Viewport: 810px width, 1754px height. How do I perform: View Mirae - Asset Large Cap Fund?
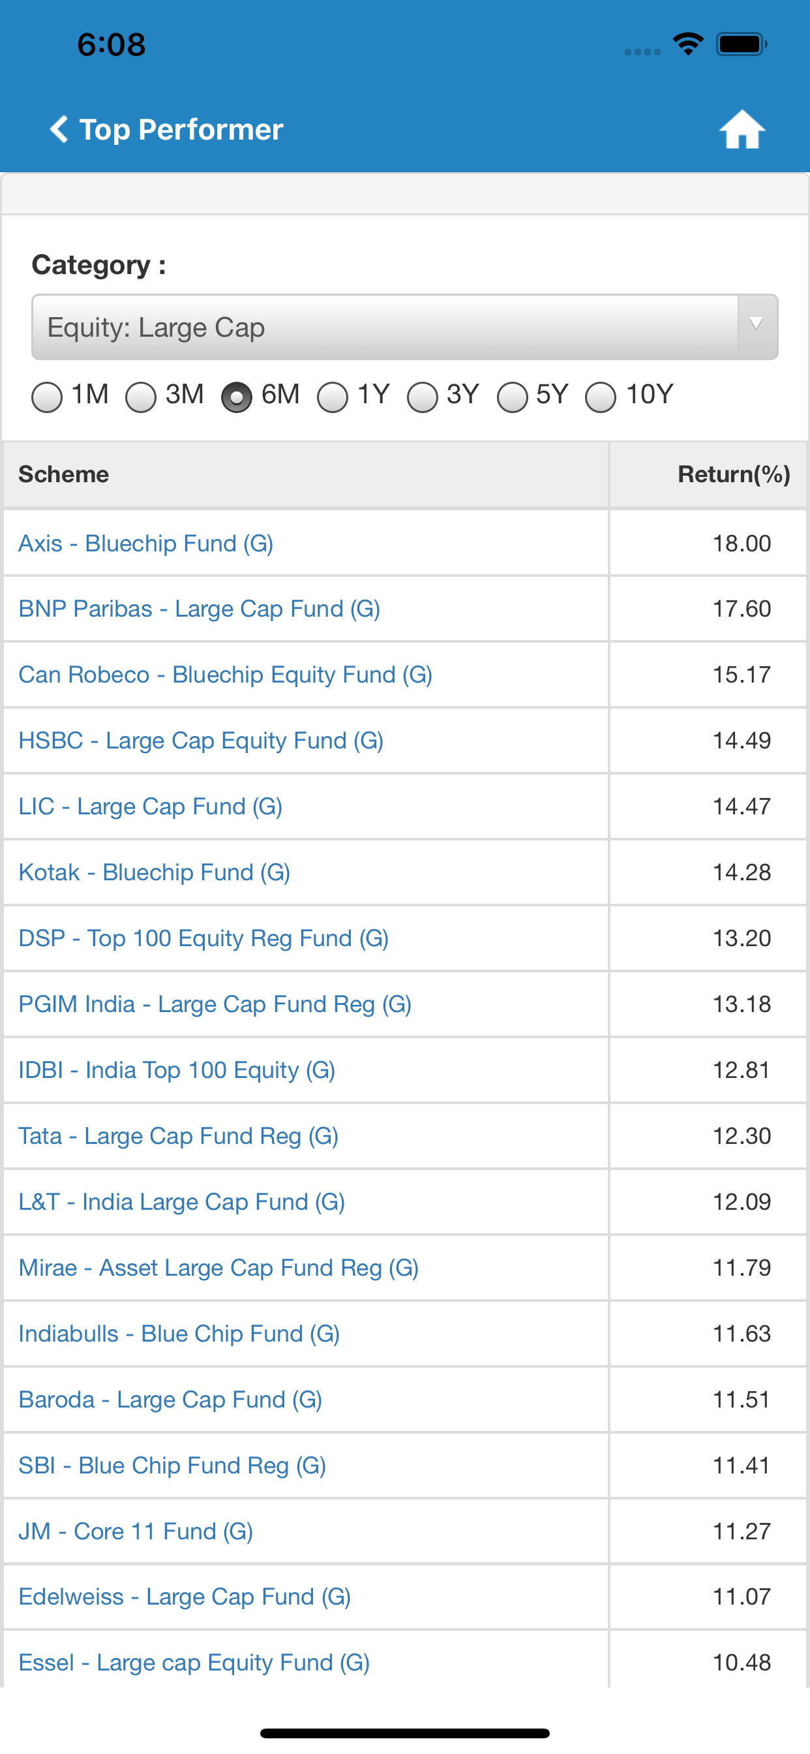pos(218,1268)
